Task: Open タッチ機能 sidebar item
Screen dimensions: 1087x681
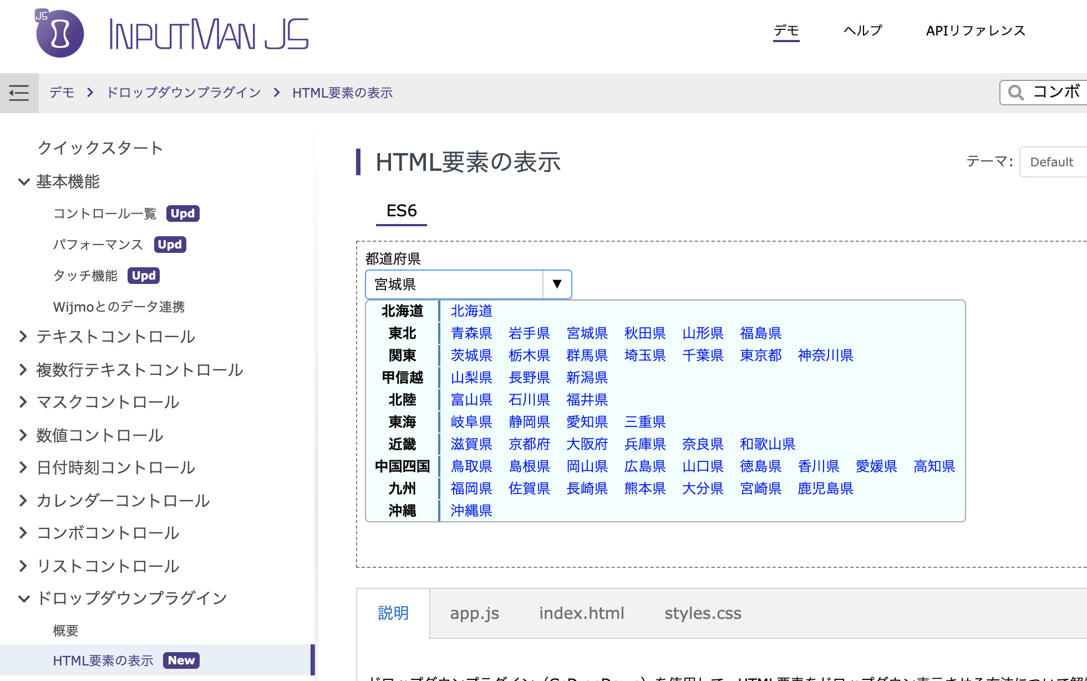Action: [x=85, y=276]
